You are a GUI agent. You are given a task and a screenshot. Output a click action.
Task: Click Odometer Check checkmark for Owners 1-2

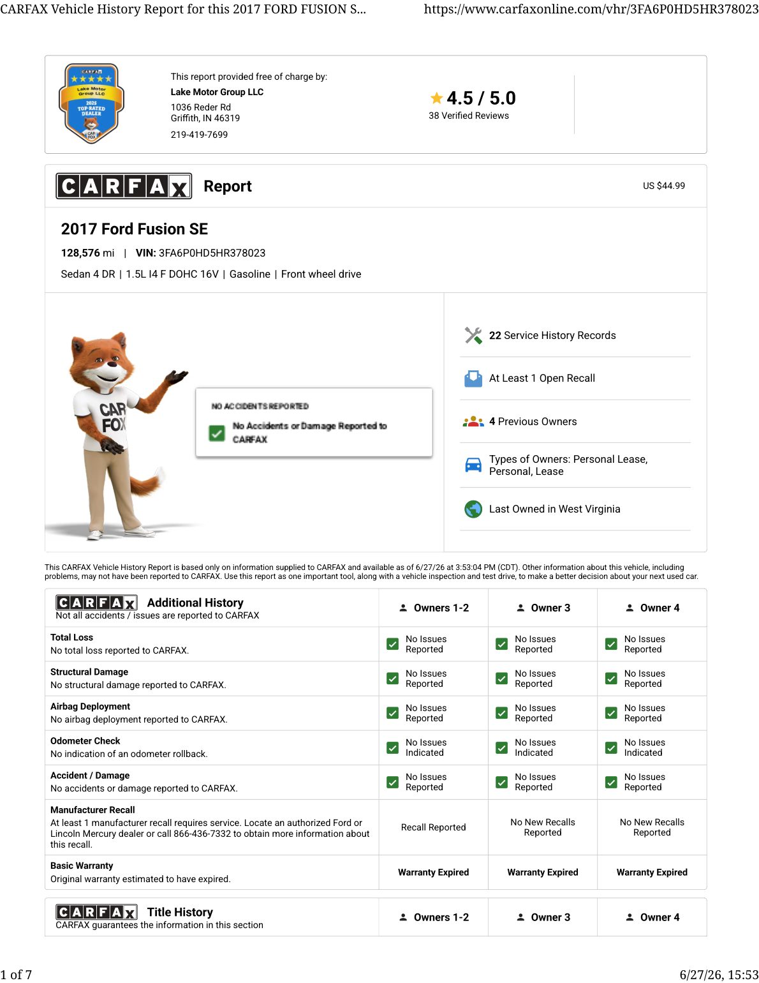tap(393, 747)
